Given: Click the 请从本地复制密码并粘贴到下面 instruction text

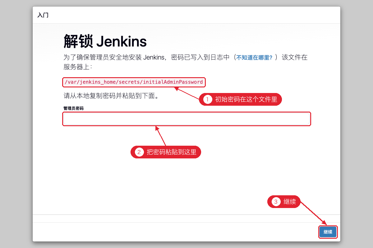Looking at the screenshot, I should click(x=112, y=95).
